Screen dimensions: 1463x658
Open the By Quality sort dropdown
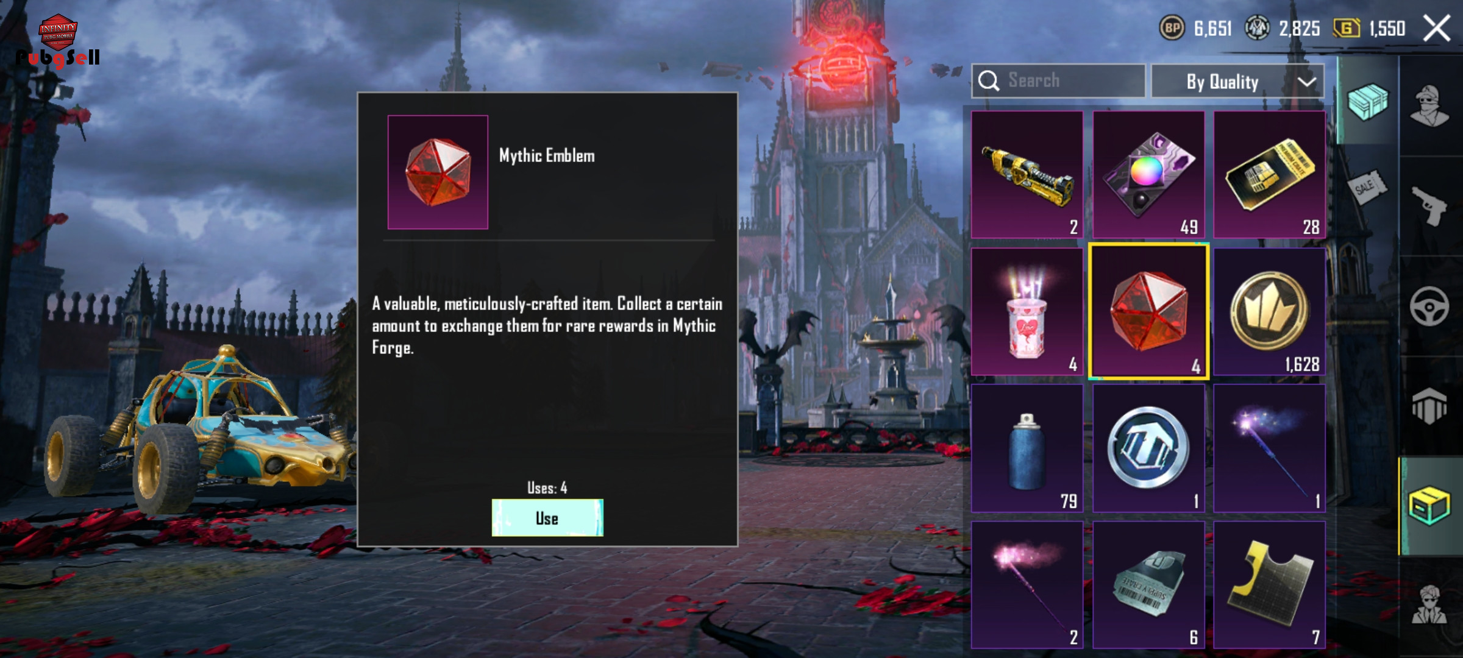click(1237, 81)
